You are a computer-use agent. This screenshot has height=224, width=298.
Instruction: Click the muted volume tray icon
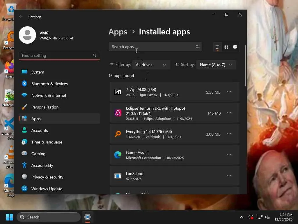(267, 217)
